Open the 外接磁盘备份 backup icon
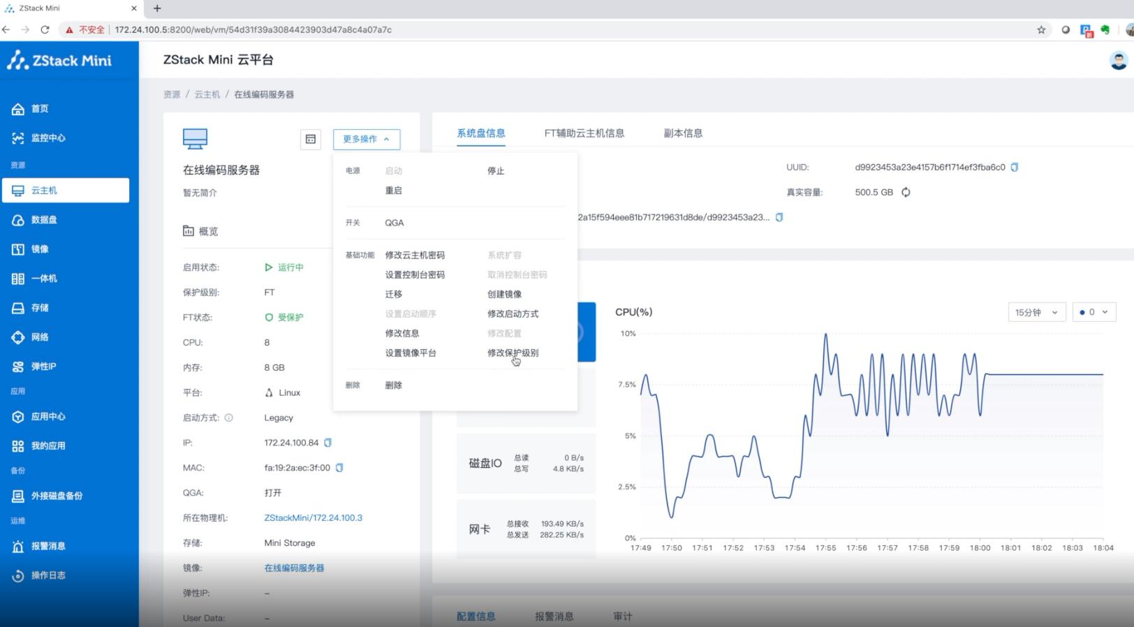This screenshot has width=1134, height=627. pos(18,496)
